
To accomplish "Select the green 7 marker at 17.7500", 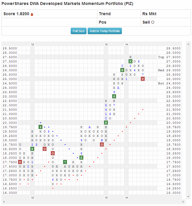I will click(65, 162).
